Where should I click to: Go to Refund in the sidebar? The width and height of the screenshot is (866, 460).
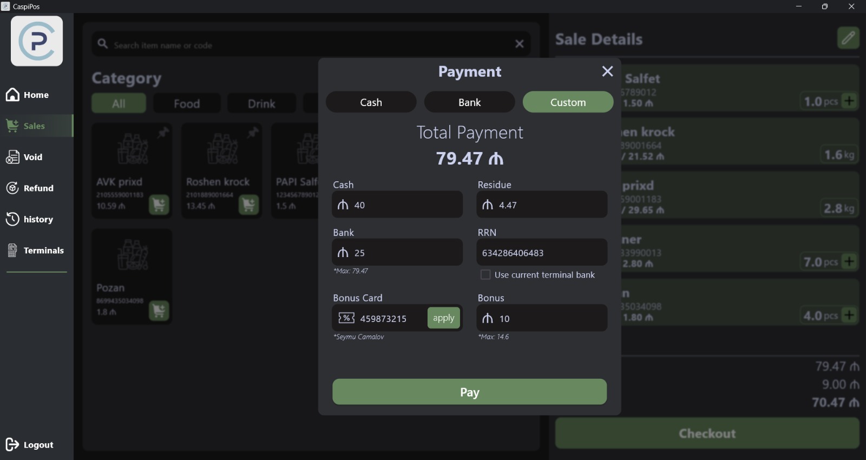click(x=38, y=188)
